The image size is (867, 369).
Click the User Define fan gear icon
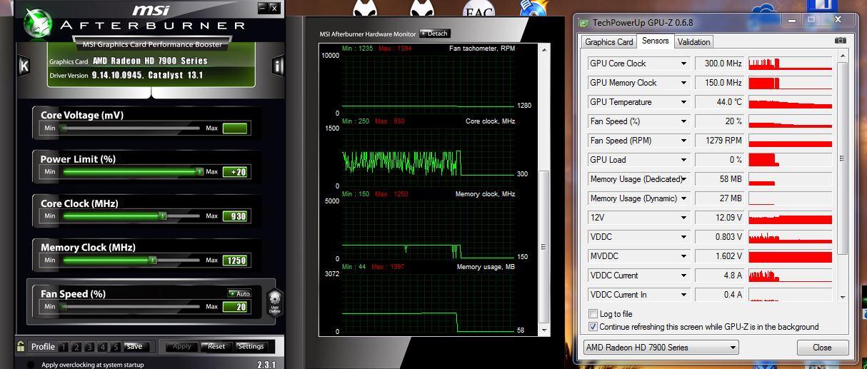pyautogui.click(x=274, y=303)
